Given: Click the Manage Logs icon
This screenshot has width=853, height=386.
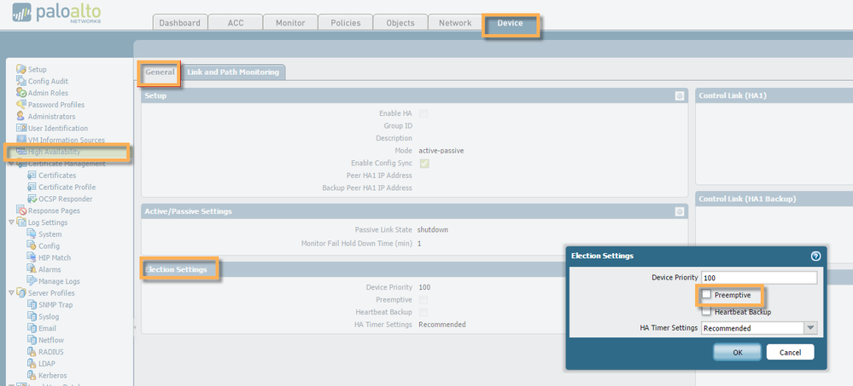Looking at the screenshot, I should (32, 281).
